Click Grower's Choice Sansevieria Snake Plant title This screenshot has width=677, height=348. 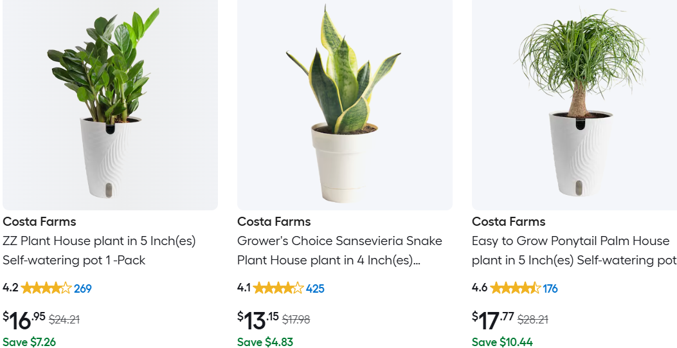click(339, 250)
